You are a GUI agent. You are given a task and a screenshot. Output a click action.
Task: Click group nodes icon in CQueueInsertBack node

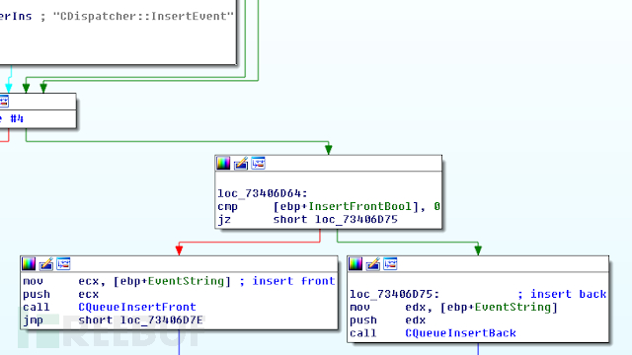390,264
